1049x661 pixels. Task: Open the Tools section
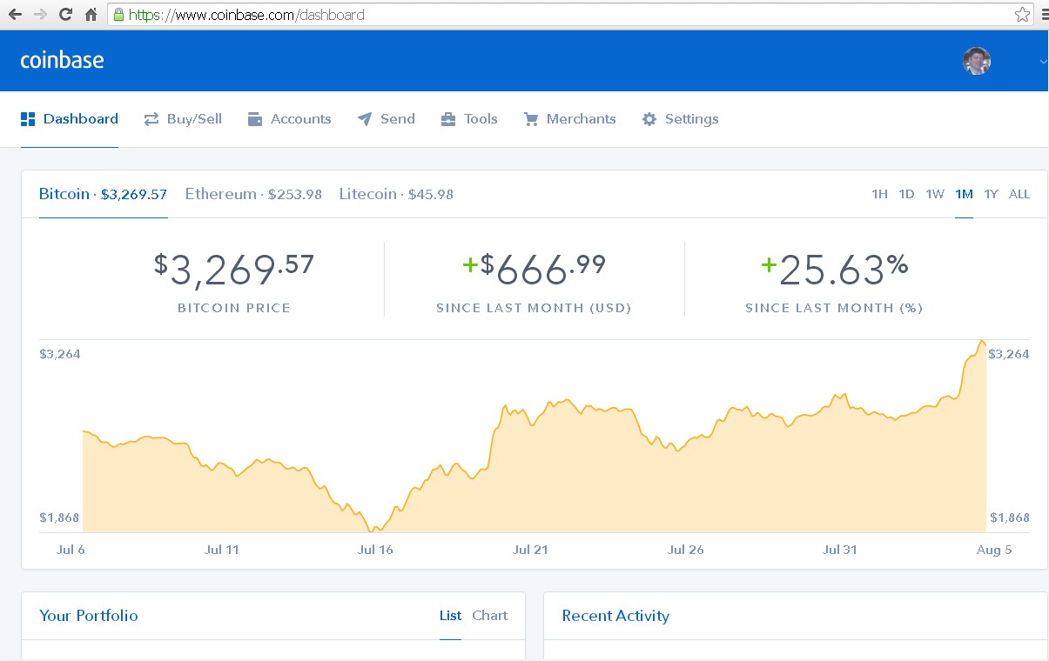point(470,119)
